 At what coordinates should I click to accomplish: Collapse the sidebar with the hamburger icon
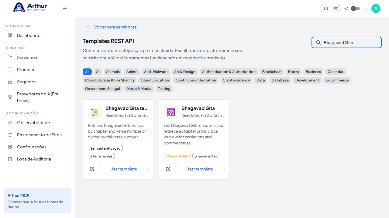click(x=65, y=8)
